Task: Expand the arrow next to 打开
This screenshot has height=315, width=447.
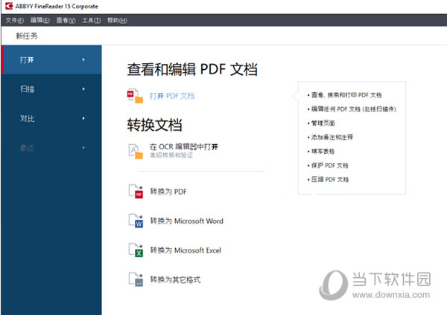Action: (83, 59)
